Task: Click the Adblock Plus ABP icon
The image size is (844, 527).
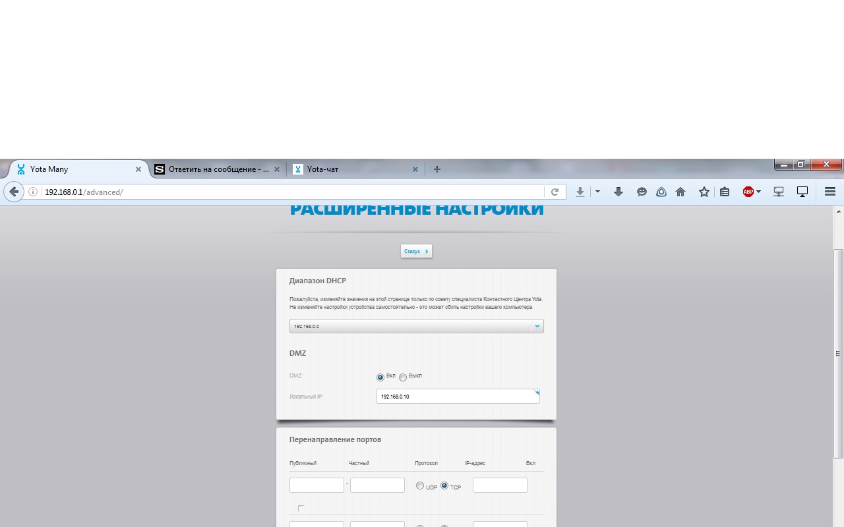Action: [748, 192]
